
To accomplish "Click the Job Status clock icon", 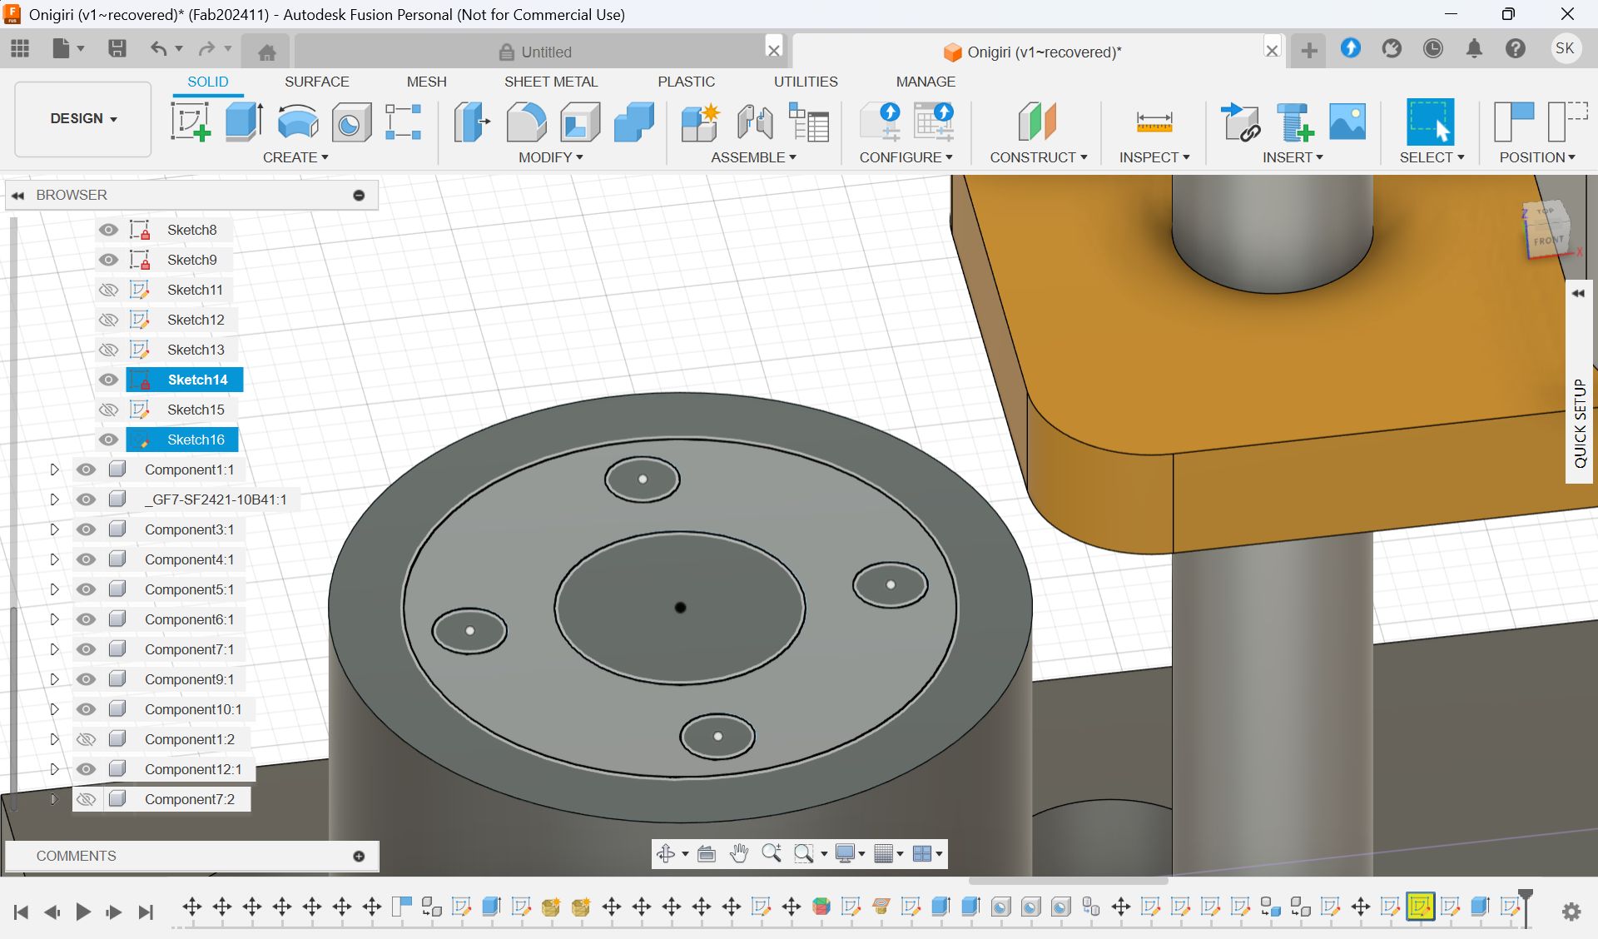I will (x=1433, y=48).
